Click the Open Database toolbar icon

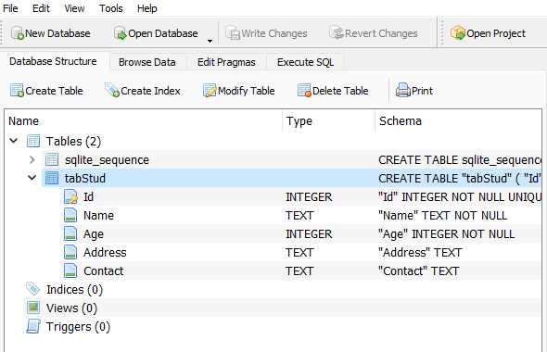[120, 33]
